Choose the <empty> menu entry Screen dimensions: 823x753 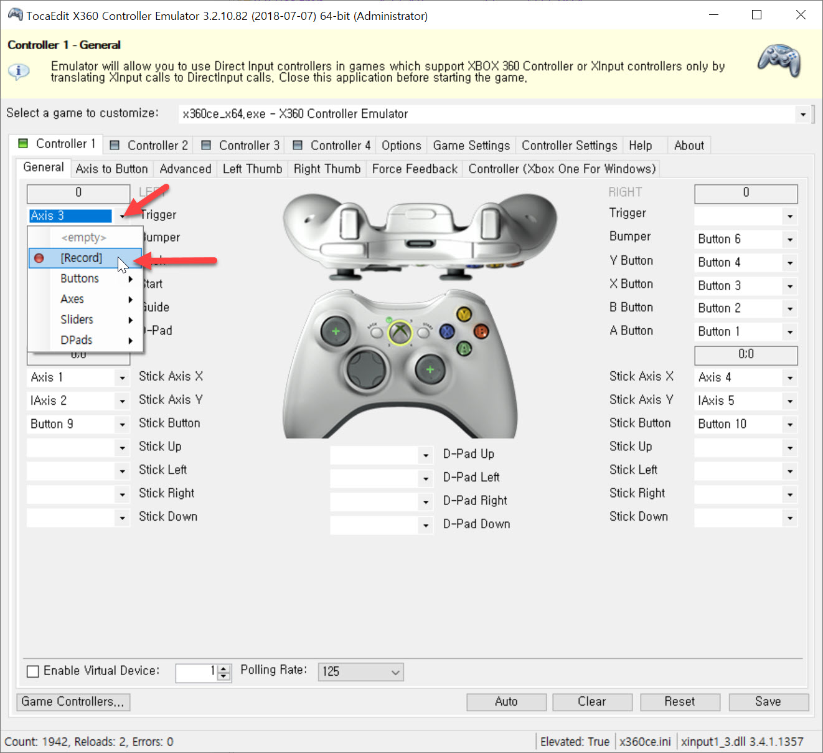point(84,237)
